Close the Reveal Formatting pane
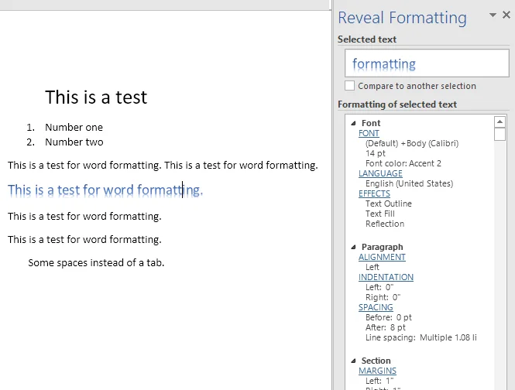 point(506,15)
